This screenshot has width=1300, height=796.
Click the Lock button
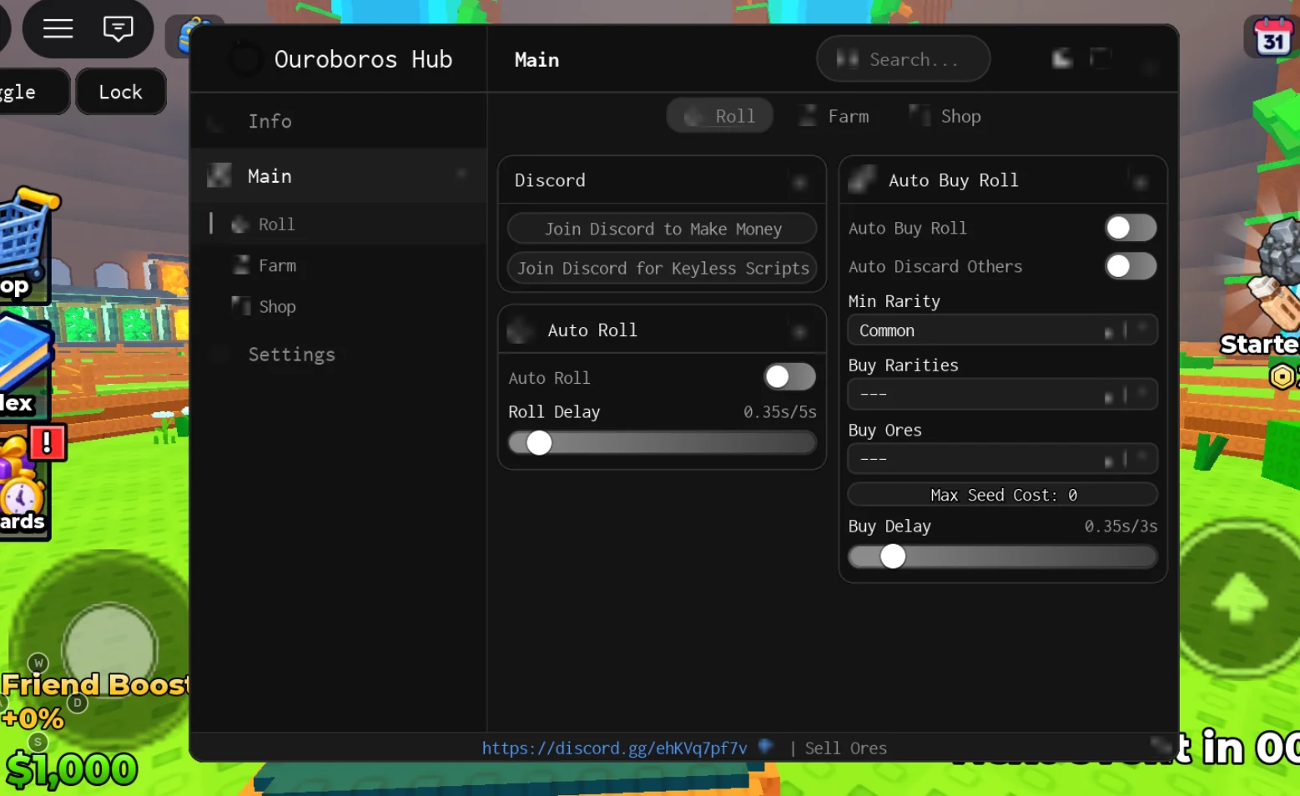coord(121,92)
